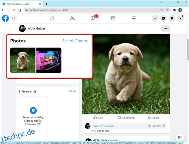
Task: Insert an emoji in the comment
Action: click(x=149, y=126)
